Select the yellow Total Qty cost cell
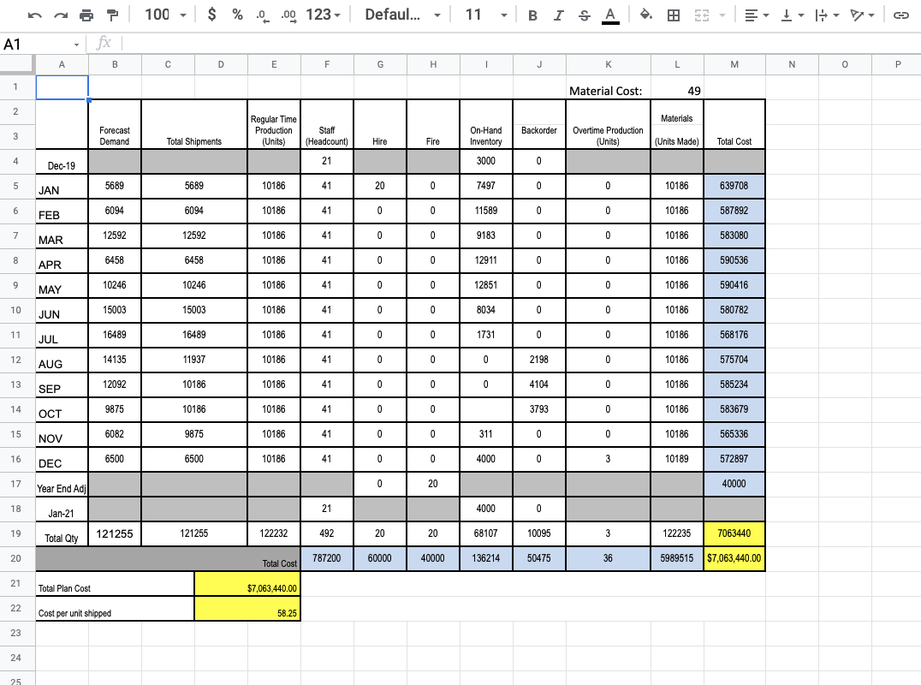921x685 pixels. pos(734,533)
